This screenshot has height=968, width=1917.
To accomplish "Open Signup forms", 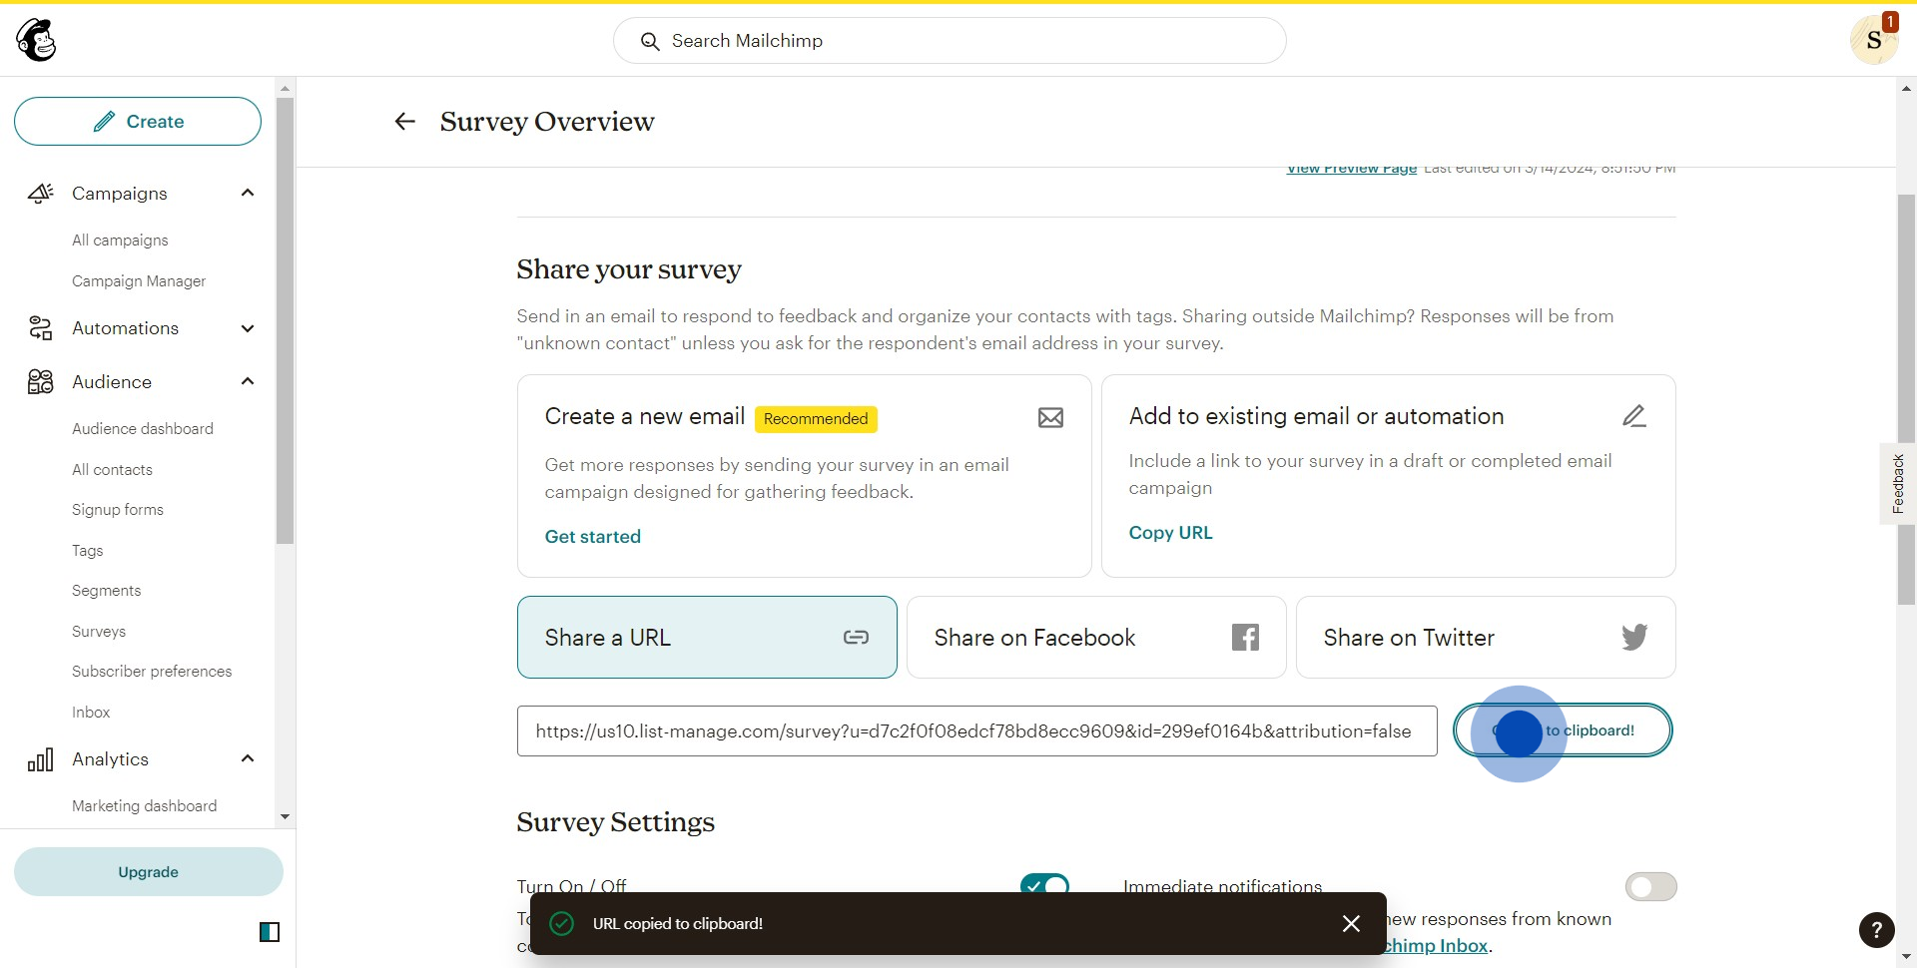I will pos(118,510).
